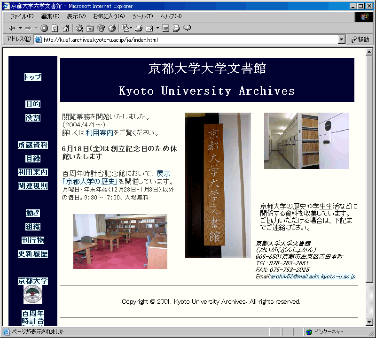The height and width of the screenshot is (338, 376).
Task: Open the Messenger speech bubble icon
Action: (187, 28)
